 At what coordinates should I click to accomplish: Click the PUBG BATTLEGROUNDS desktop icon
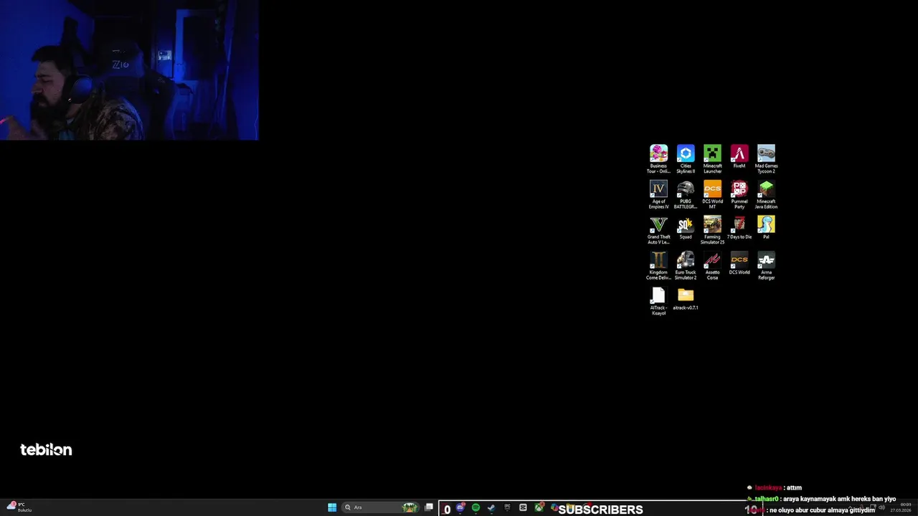[x=686, y=194]
